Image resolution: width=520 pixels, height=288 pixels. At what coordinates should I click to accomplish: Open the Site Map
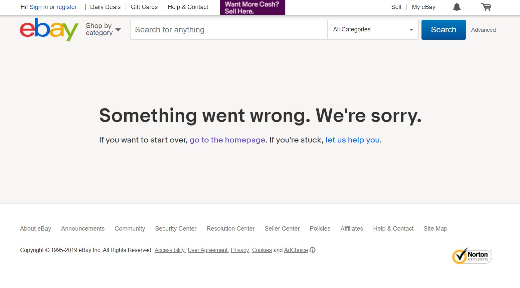tap(435, 229)
